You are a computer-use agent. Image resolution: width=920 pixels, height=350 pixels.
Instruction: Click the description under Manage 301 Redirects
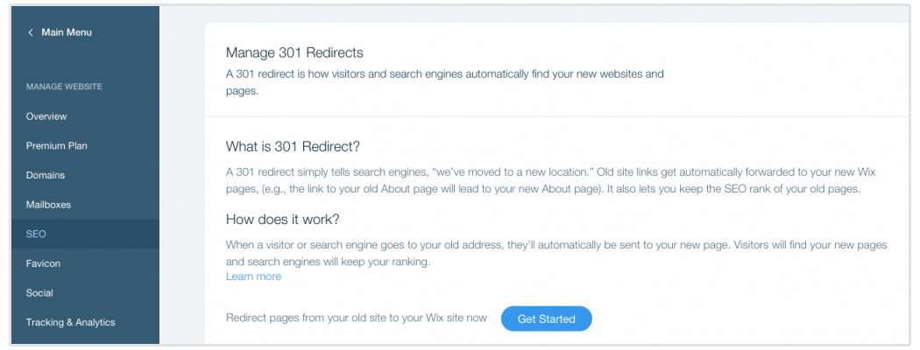(444, 81)
